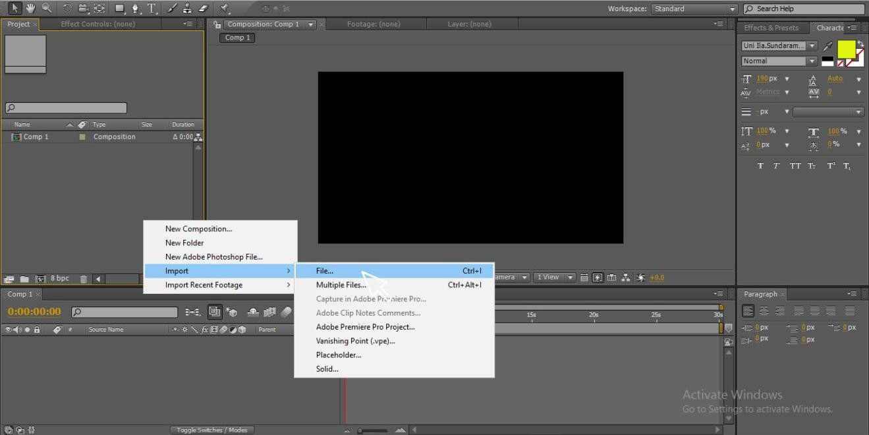Select the Zoom tool magnifier
The width and height of the screenshot is (869, 435).
tap(46, 9)
